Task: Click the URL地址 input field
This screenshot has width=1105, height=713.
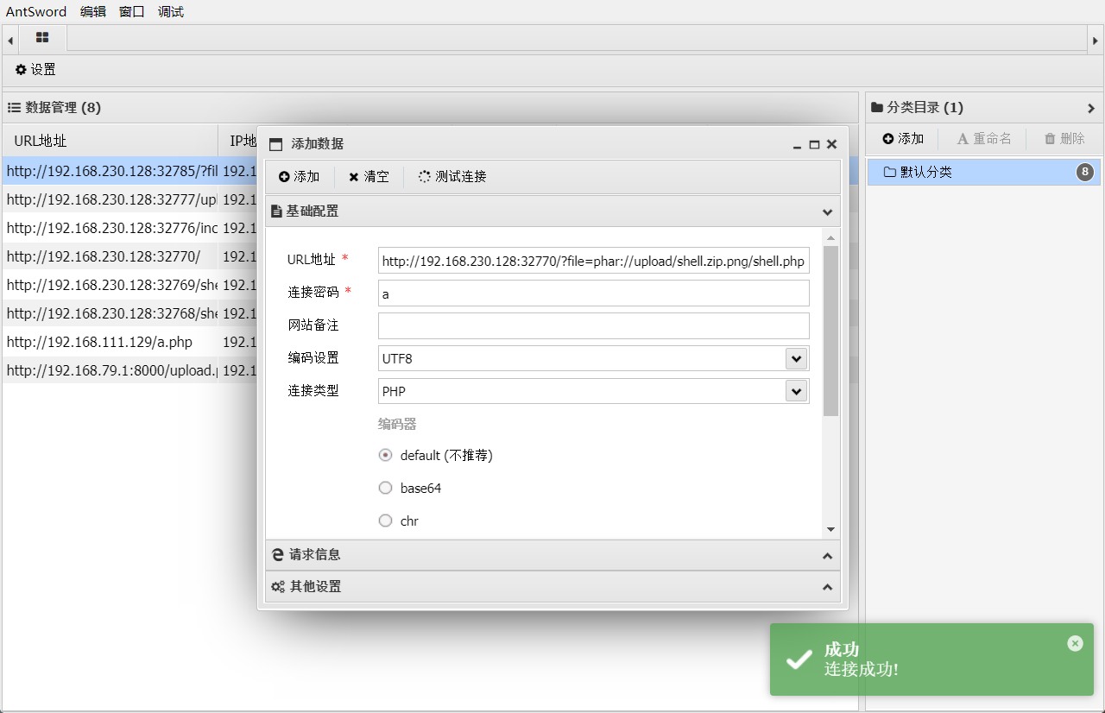Action: point(594,261)
